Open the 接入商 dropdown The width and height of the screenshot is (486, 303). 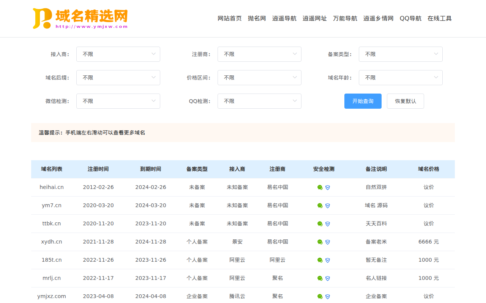pos(118,54)
